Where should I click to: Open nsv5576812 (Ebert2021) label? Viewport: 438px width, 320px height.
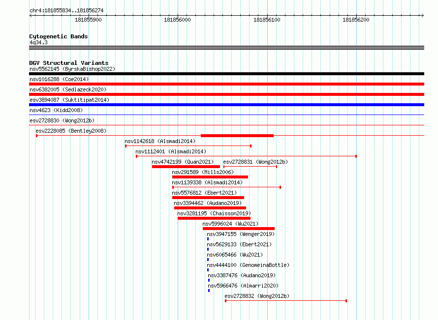click(204, 193)
